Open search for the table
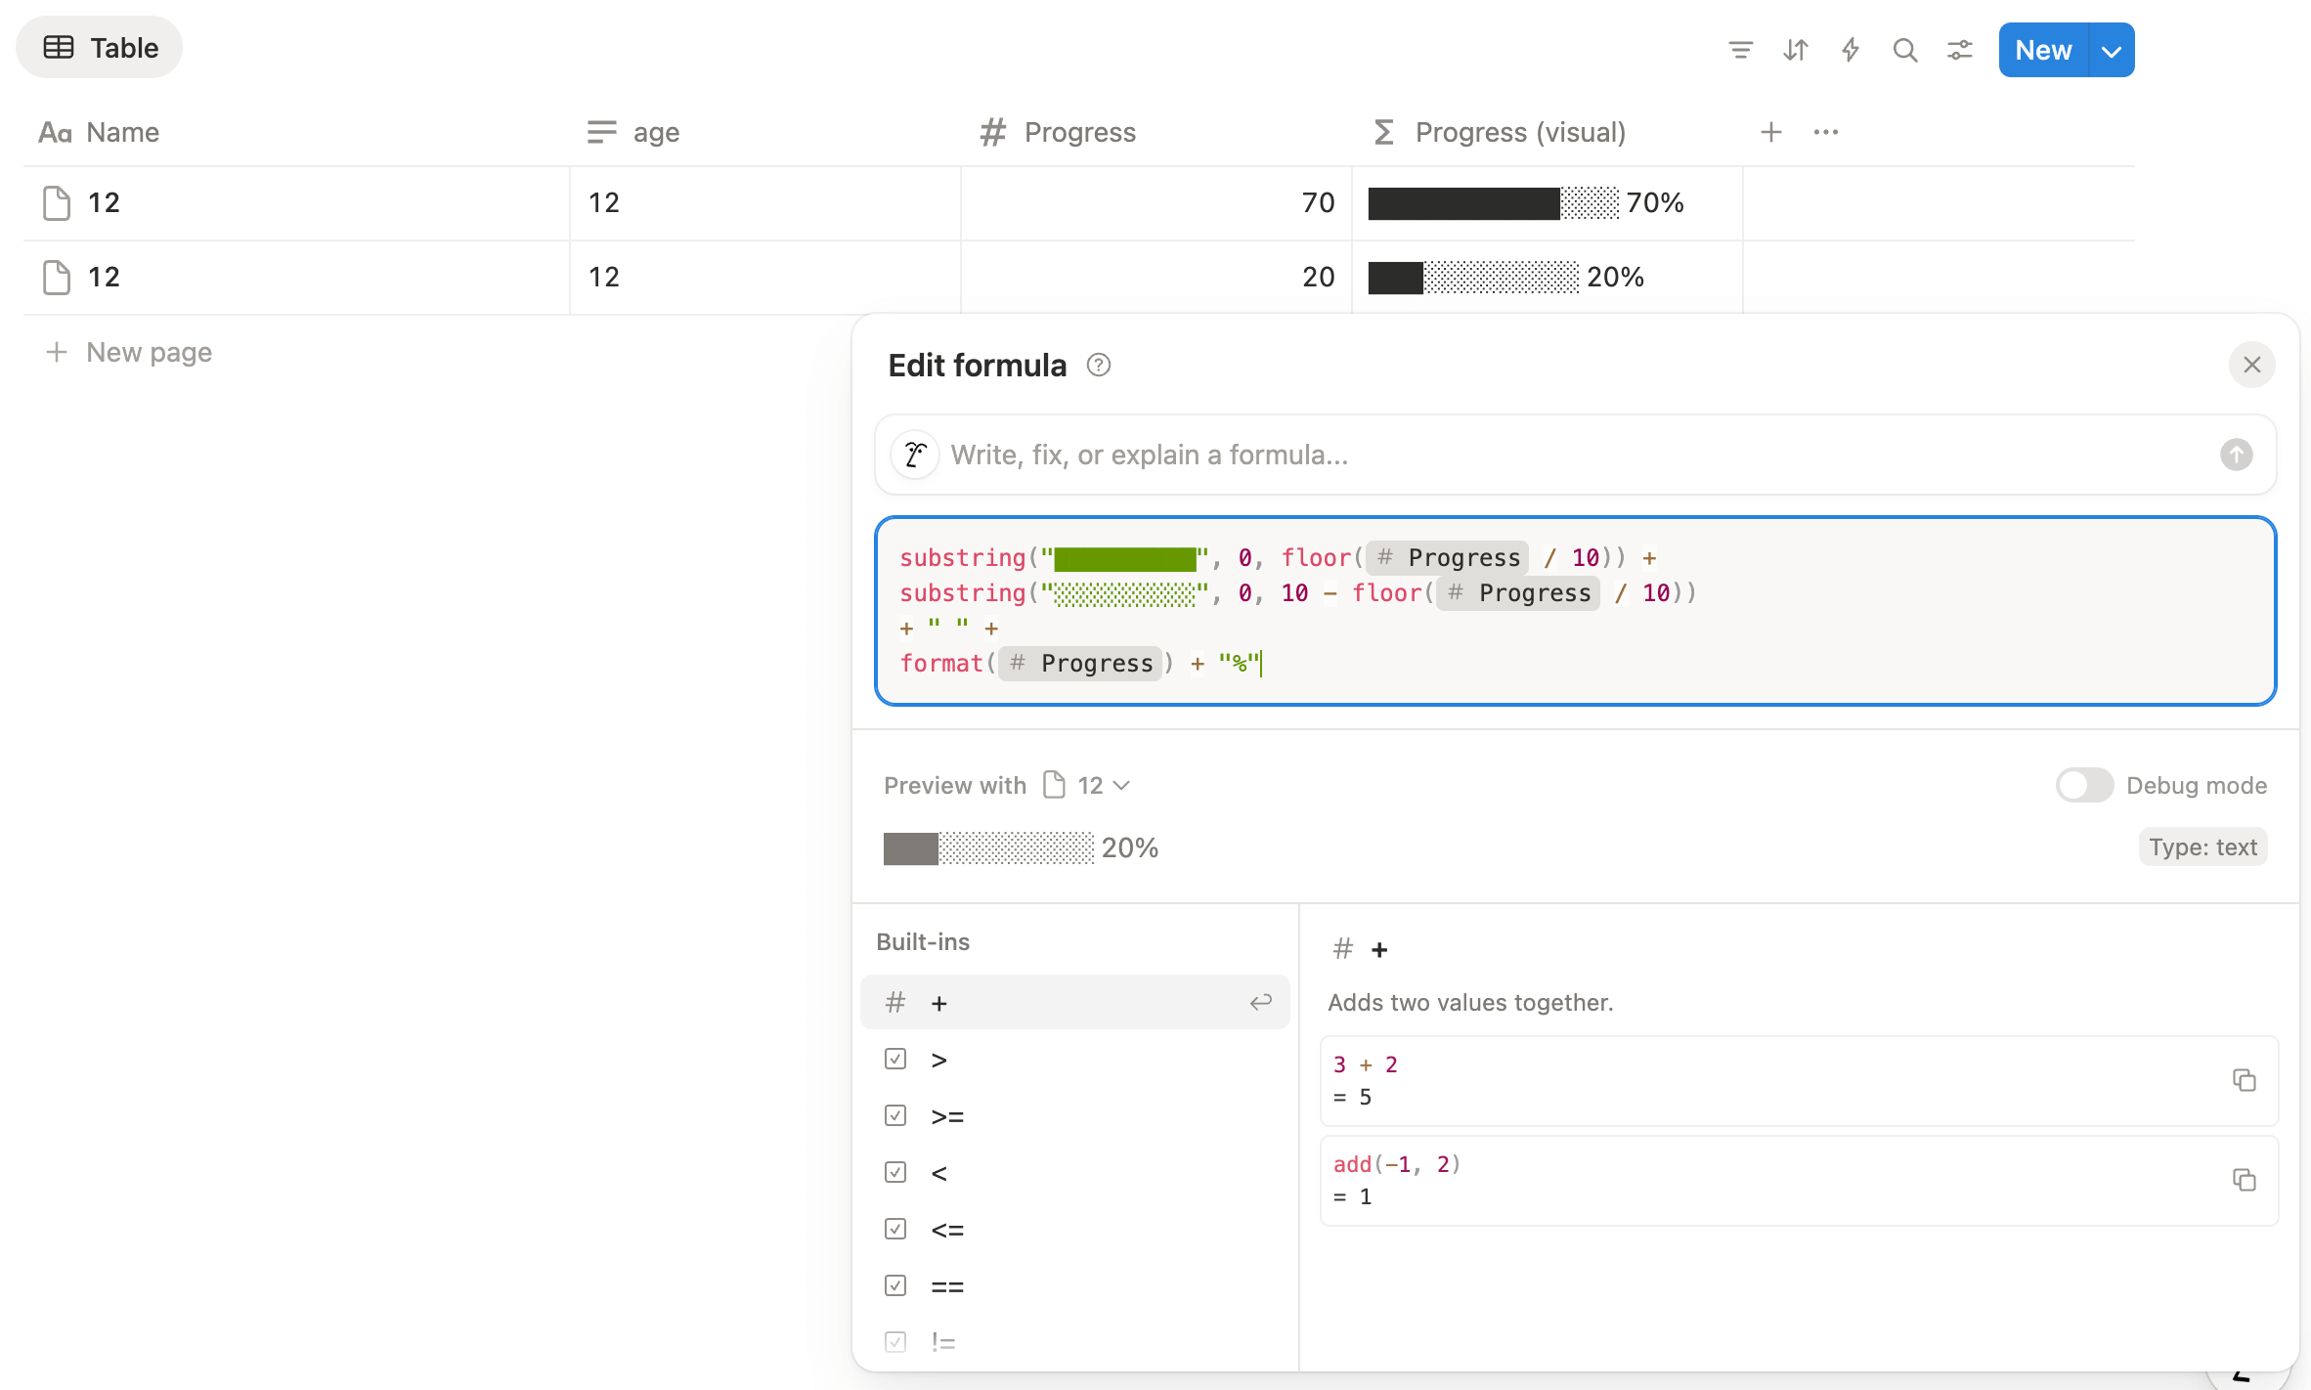 [1905, 49]
